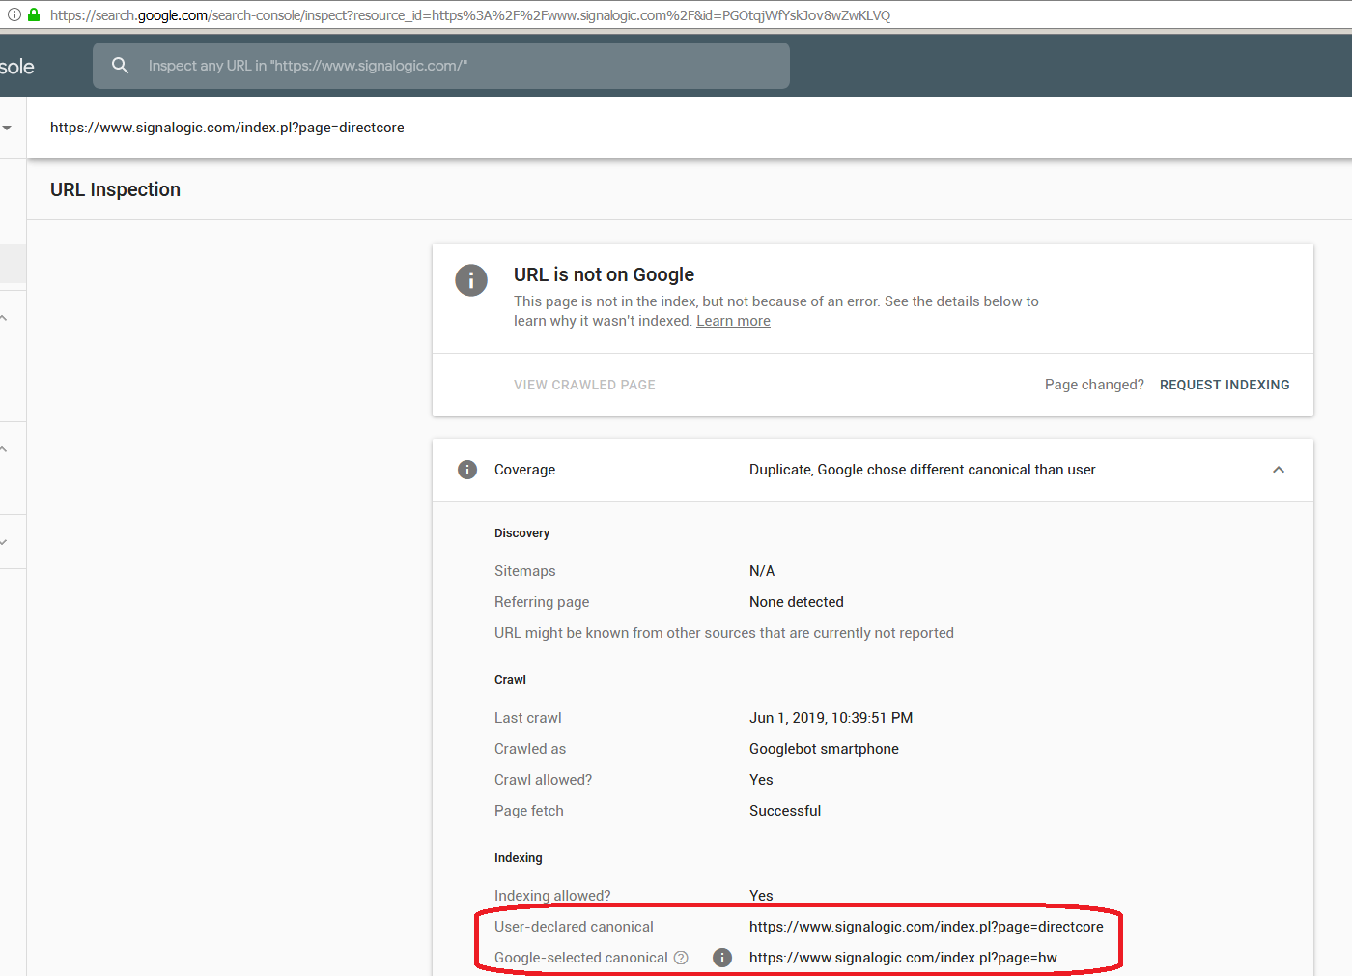
Task: Click the 'Crawl allowed?' label
Action: coord(543,780)
